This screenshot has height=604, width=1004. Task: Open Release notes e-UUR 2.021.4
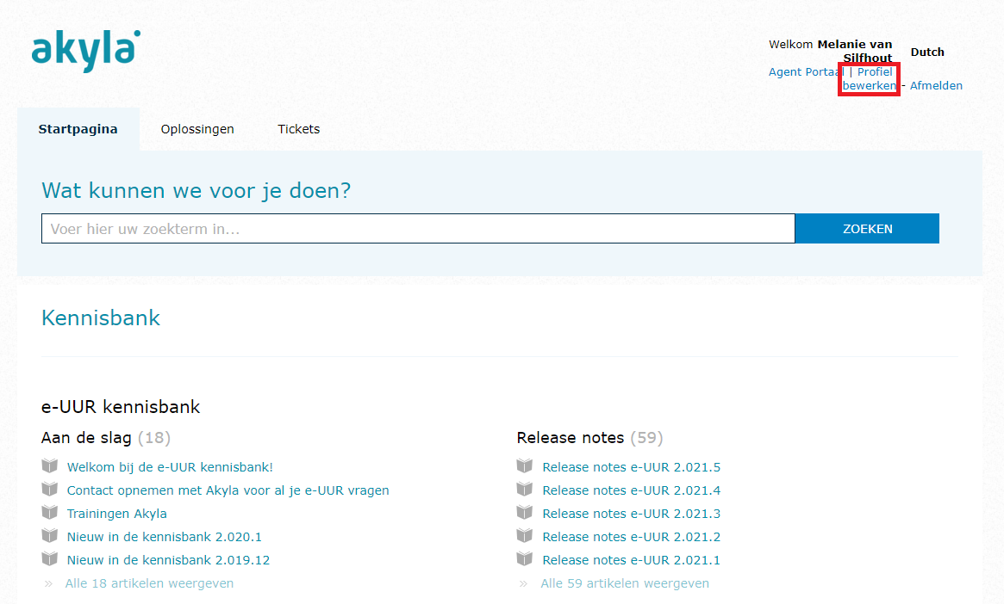tap(632, 490)
